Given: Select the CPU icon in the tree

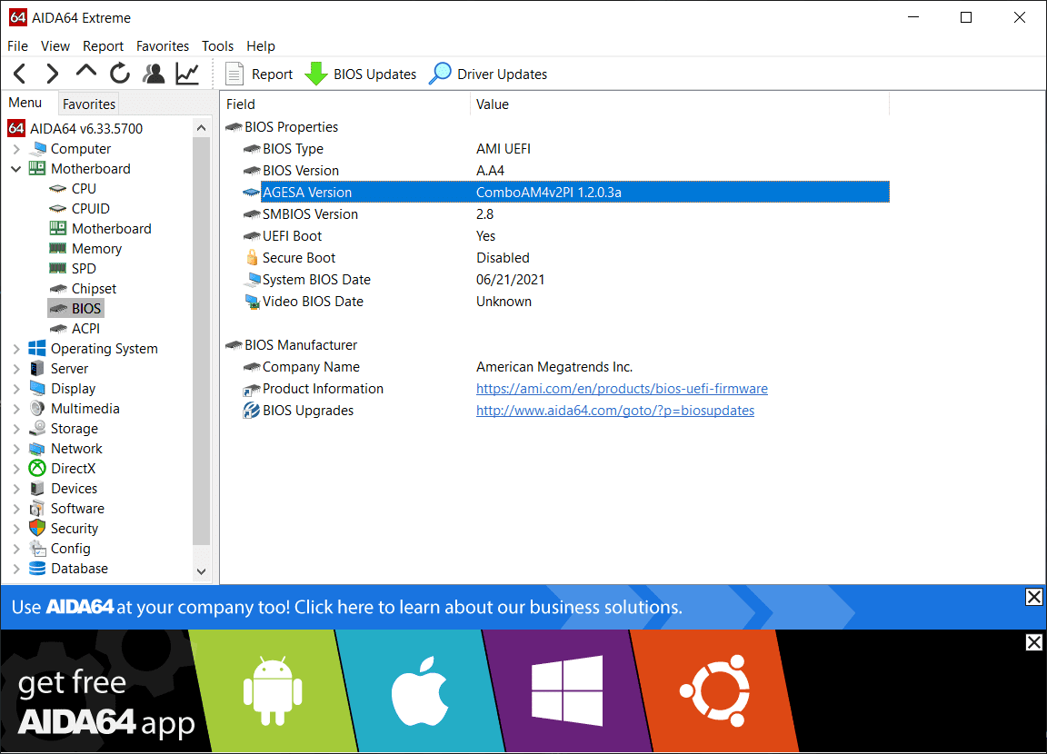Looking at the screenshot, I should [58, 189].
